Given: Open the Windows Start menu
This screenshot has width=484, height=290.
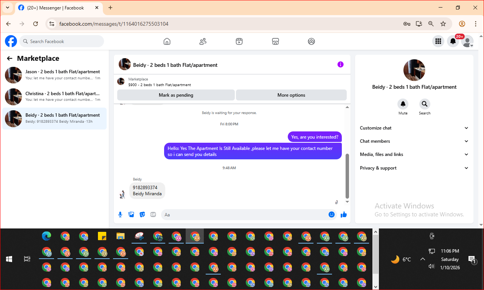Looking at the screenshot, I should [9, 259].
